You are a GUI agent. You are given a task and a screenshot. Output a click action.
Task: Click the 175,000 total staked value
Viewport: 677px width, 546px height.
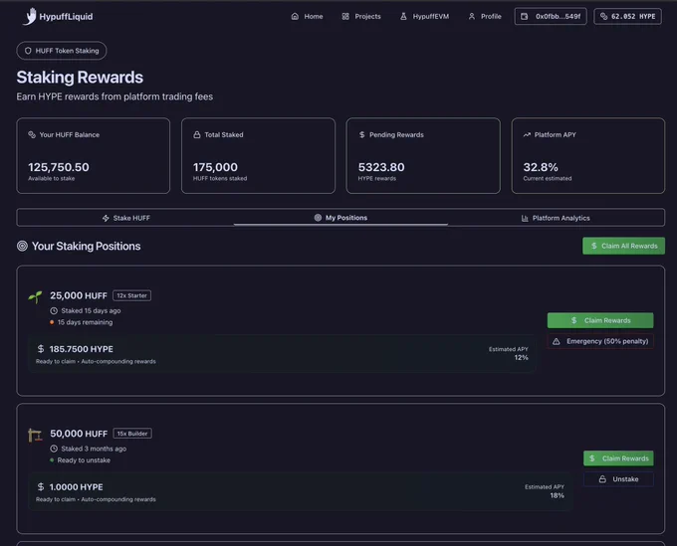click(215, 167)
